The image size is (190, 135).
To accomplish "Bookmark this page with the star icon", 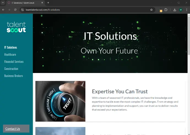I will 151,10.
